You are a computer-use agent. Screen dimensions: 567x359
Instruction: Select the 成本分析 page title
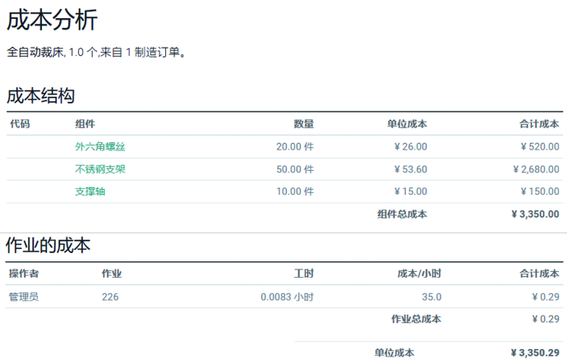52,20
